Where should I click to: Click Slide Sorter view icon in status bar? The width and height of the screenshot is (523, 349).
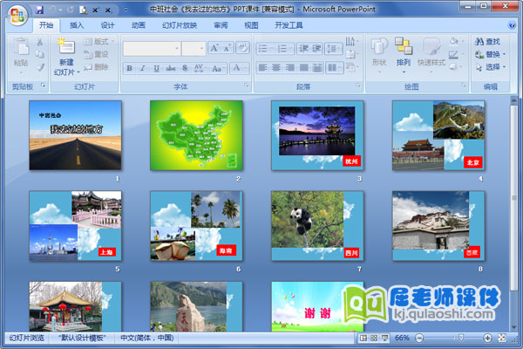click(x=374, y=338)
